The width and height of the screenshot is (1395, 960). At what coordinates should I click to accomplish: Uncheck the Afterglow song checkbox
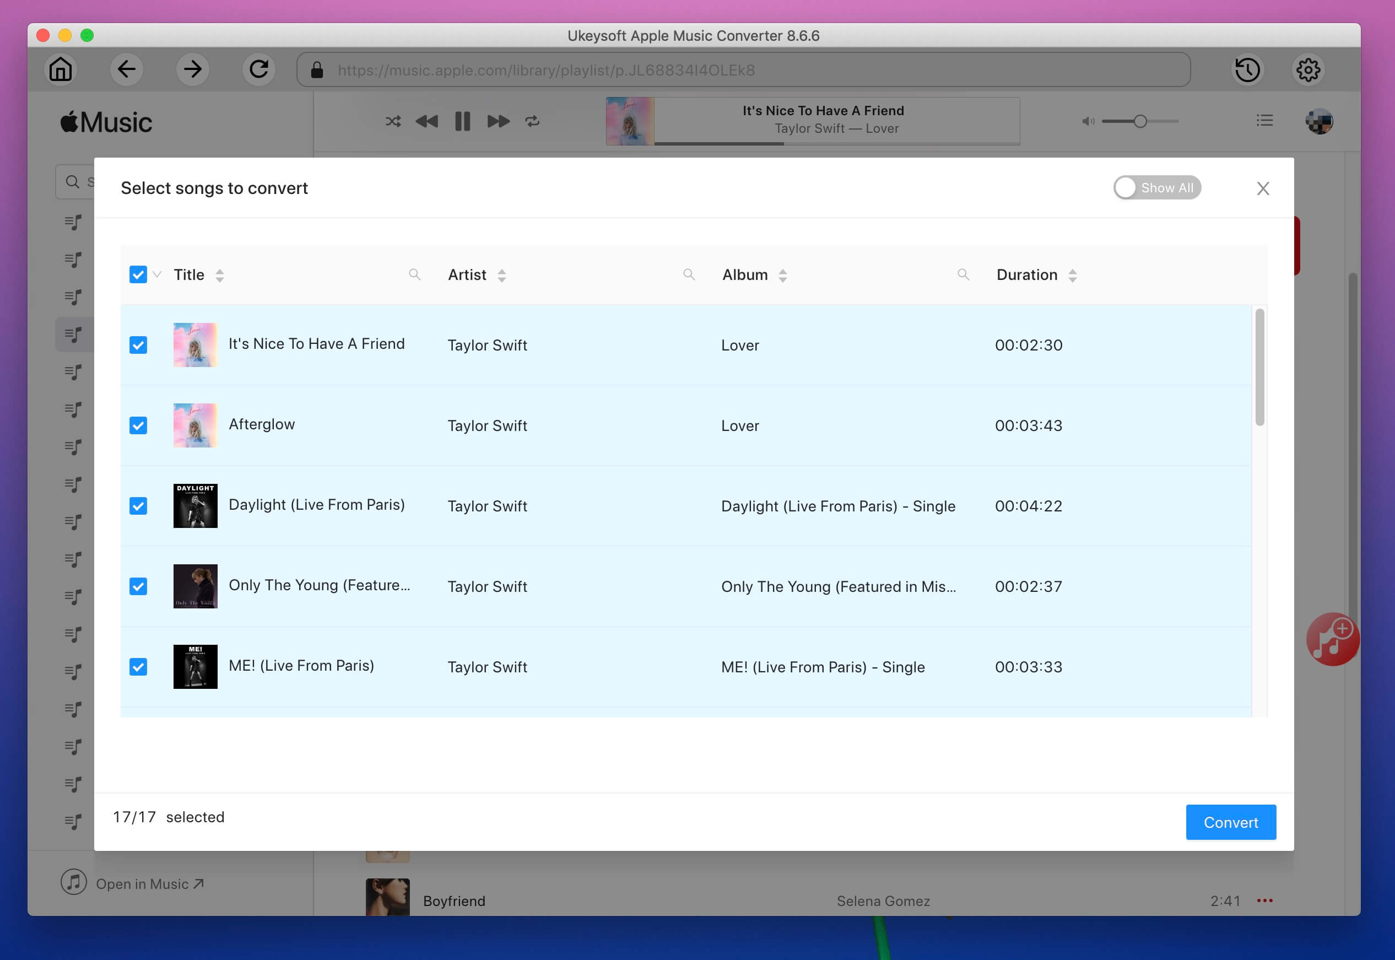tap(138, 424)
